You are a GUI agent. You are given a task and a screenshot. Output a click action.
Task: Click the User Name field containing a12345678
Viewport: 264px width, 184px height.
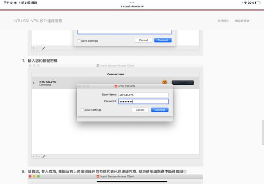pos(143,95)
